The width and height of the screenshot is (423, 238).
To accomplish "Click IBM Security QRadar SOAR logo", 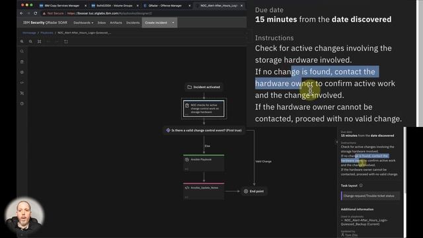I will click(x=45, y=22).
